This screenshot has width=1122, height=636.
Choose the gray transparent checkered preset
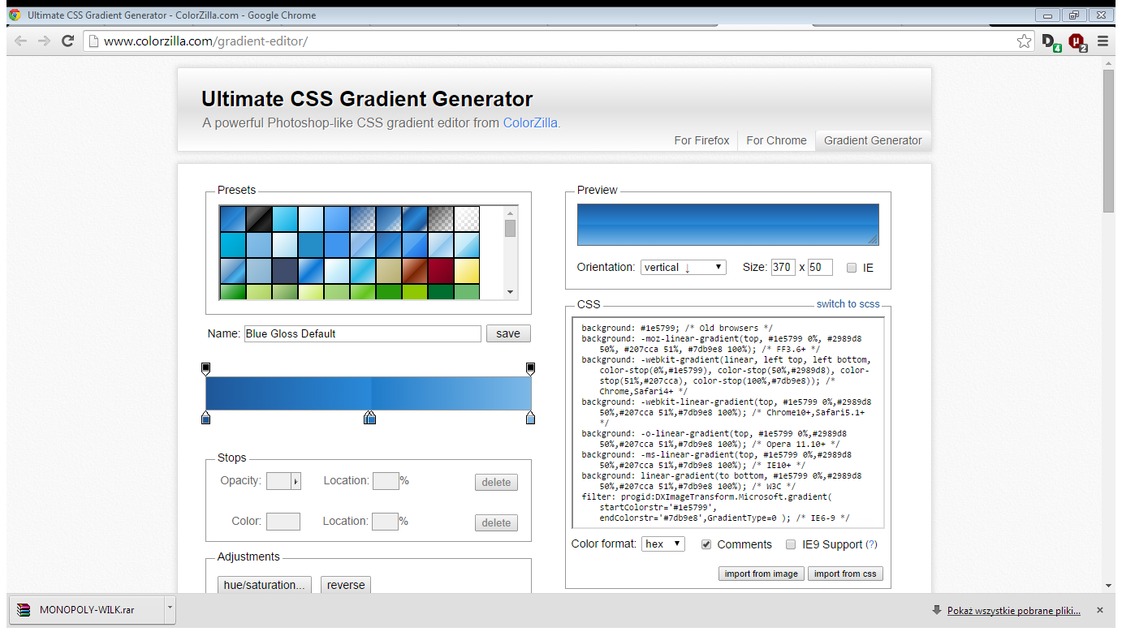[x=440, y=219]
